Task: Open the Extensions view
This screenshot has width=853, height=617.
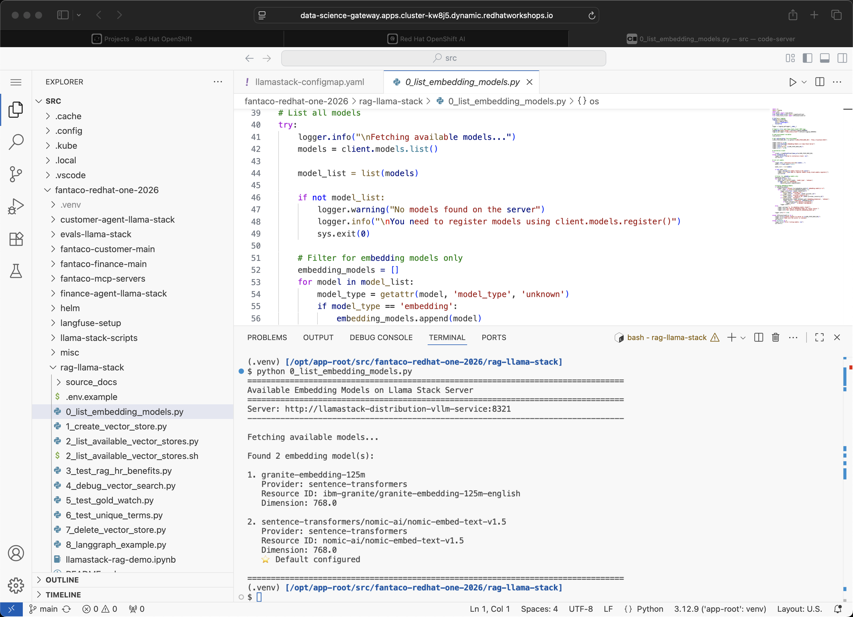Action: tap(16, 239)
